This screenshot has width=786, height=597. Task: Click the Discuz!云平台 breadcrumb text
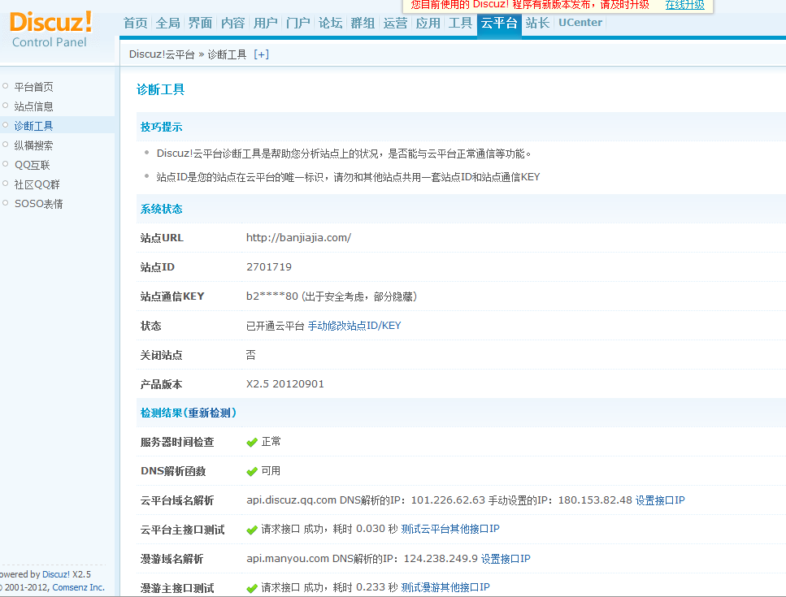click(x=162, y=54)
